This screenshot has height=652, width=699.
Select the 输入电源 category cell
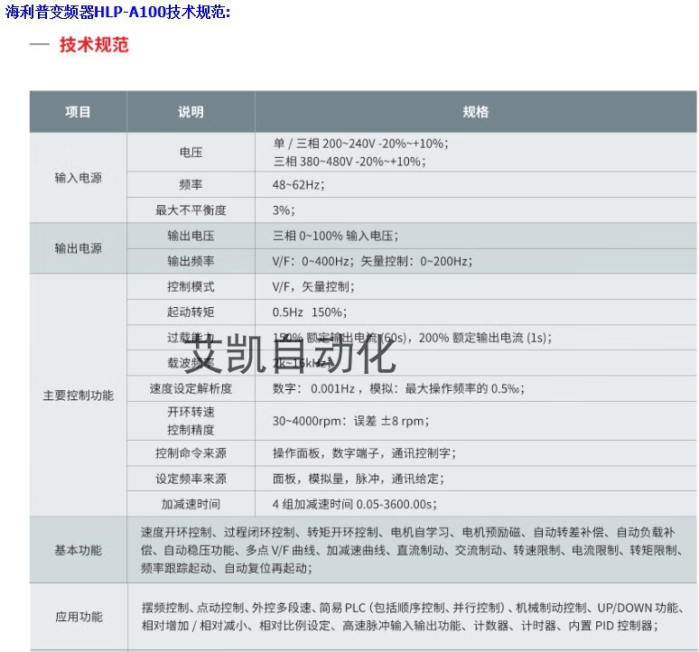[78, 178]
